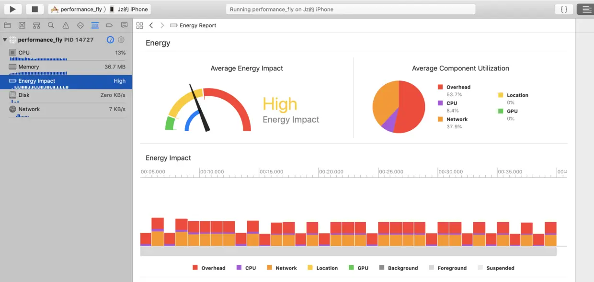Image resolution: width=594 pixels, height=282 pixels.
Task: Open the Breakpoint navigator
Action: pyautogui.click(x=109, y=25)
